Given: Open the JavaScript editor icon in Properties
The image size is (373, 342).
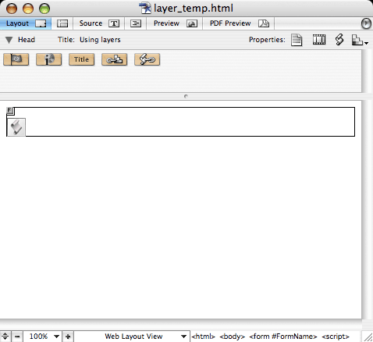Looking at the screenshot, I should [x=339, y=40].
